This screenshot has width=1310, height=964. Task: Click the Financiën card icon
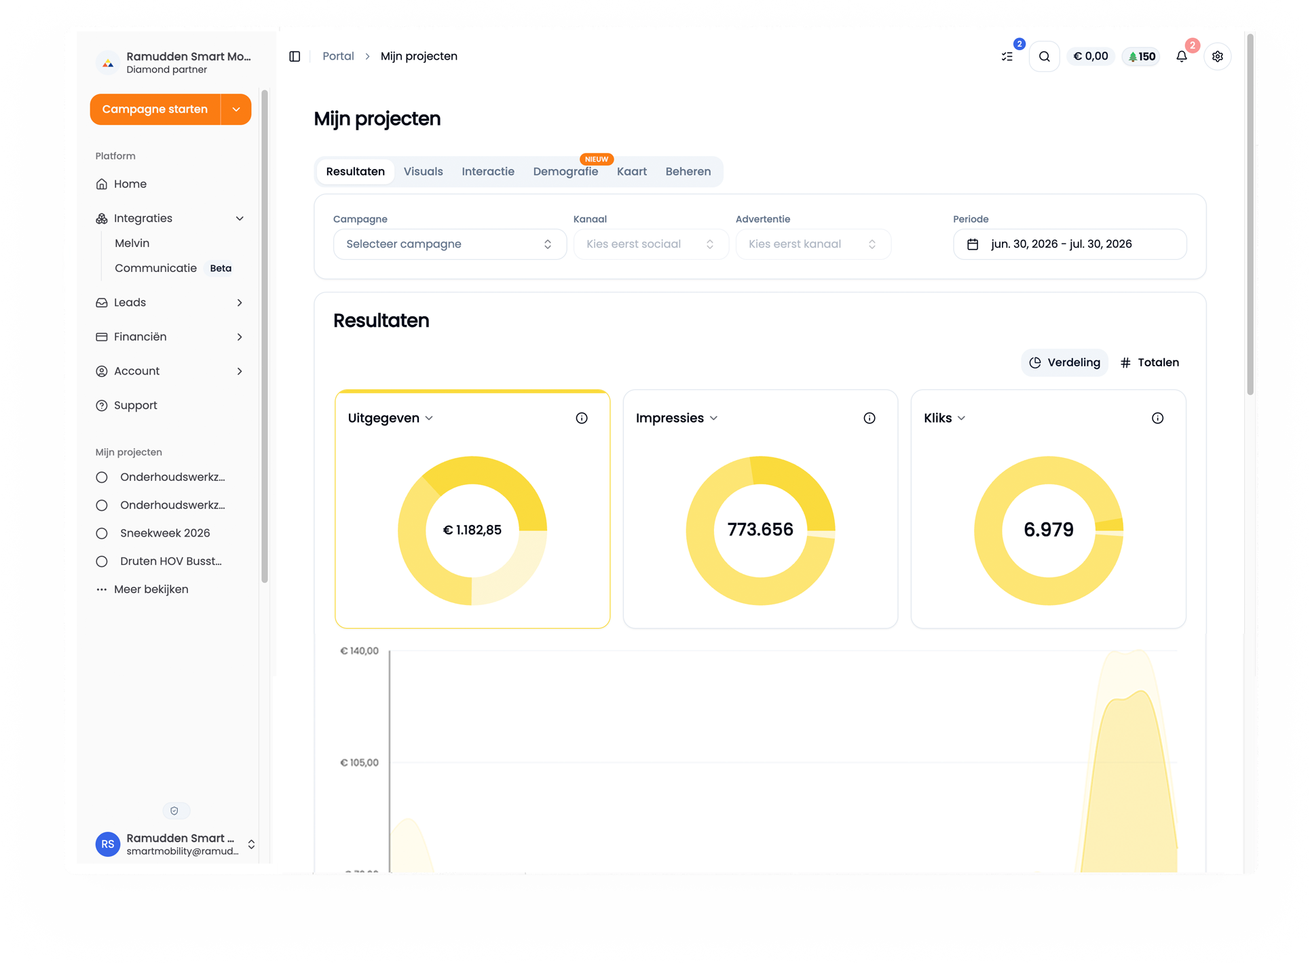tap(102, 337)
